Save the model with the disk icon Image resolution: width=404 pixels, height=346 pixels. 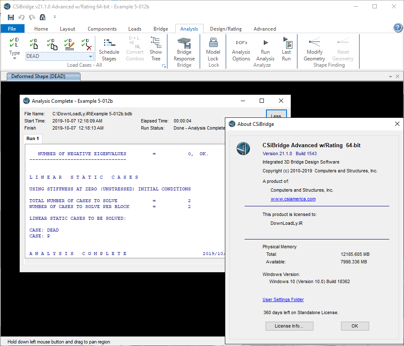click(10, 17)
